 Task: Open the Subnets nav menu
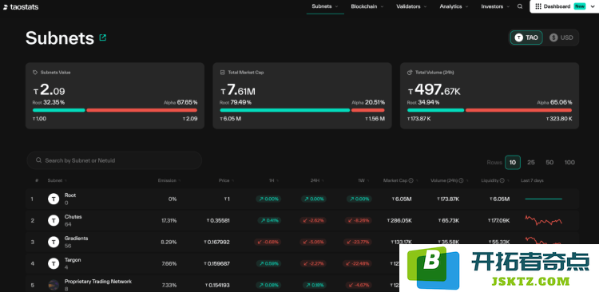pos(325,6)
